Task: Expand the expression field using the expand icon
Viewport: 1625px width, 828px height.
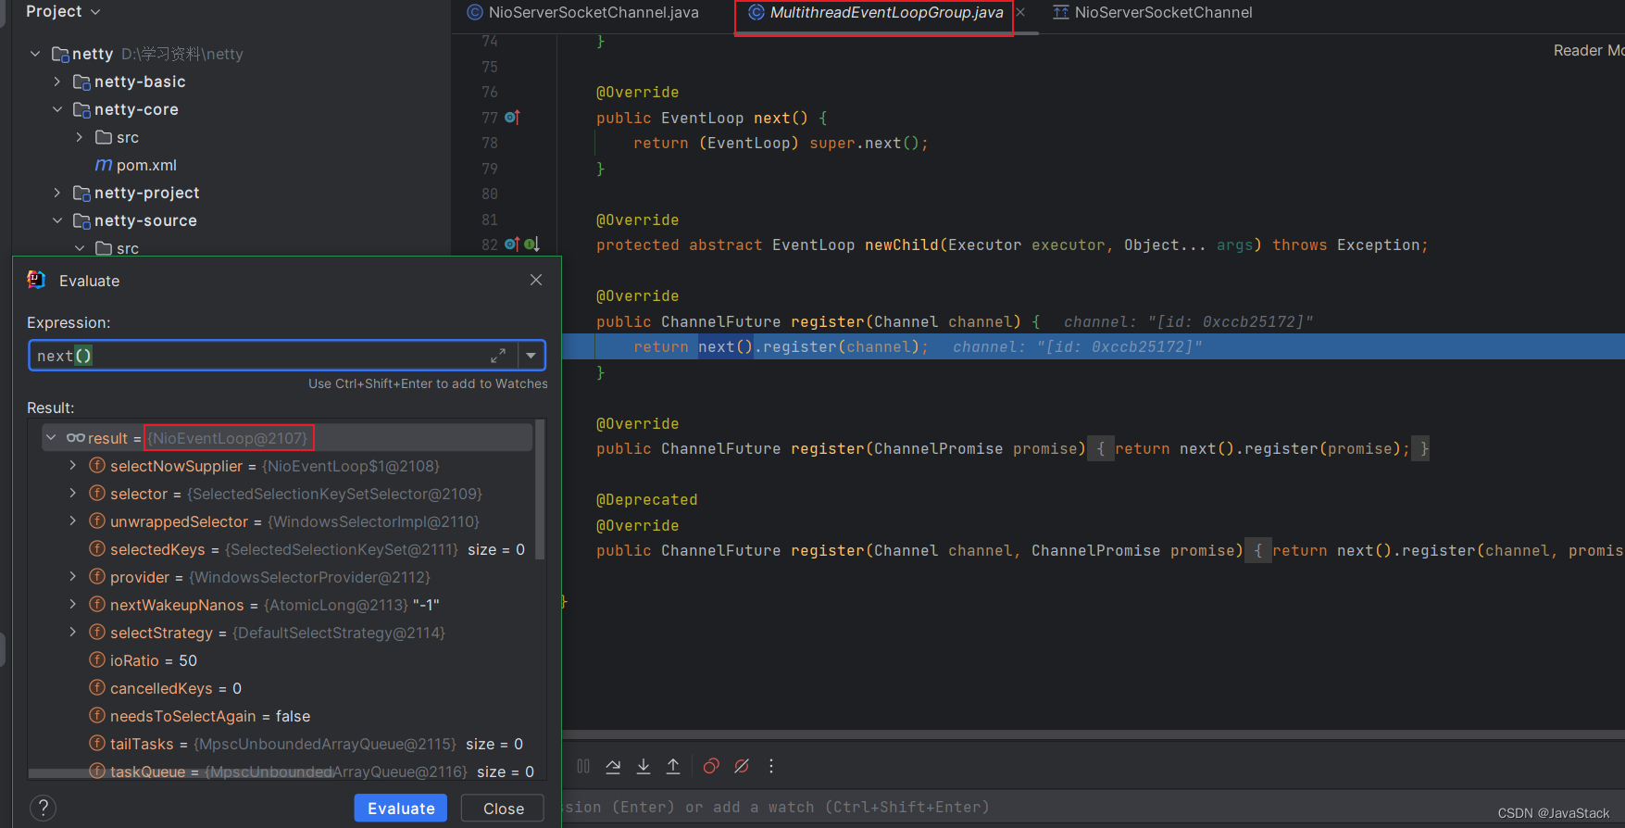Action: [x=498, y=356]
